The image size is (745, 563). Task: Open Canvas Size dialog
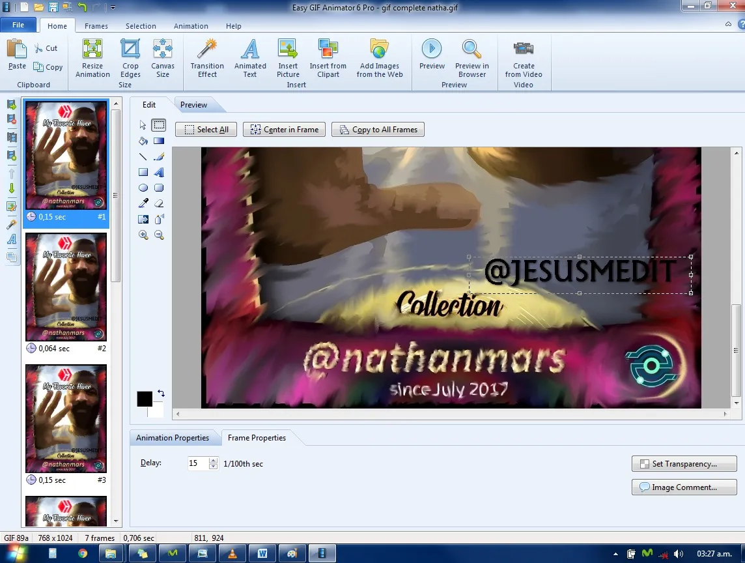(163, 58)
